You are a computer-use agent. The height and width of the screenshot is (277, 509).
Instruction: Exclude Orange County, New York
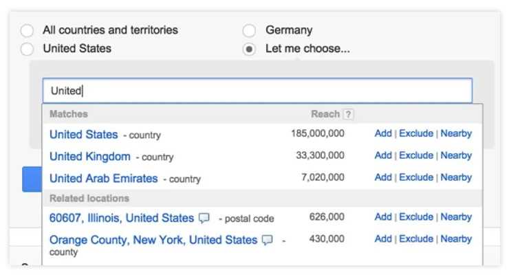click(416, 239)
